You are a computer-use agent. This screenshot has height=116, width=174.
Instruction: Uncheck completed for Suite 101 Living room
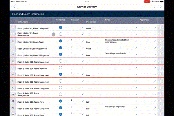(61, 28)
